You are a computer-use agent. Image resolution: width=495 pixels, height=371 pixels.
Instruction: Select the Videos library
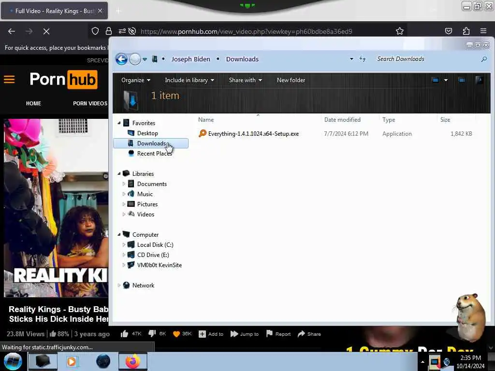[146, 214]
